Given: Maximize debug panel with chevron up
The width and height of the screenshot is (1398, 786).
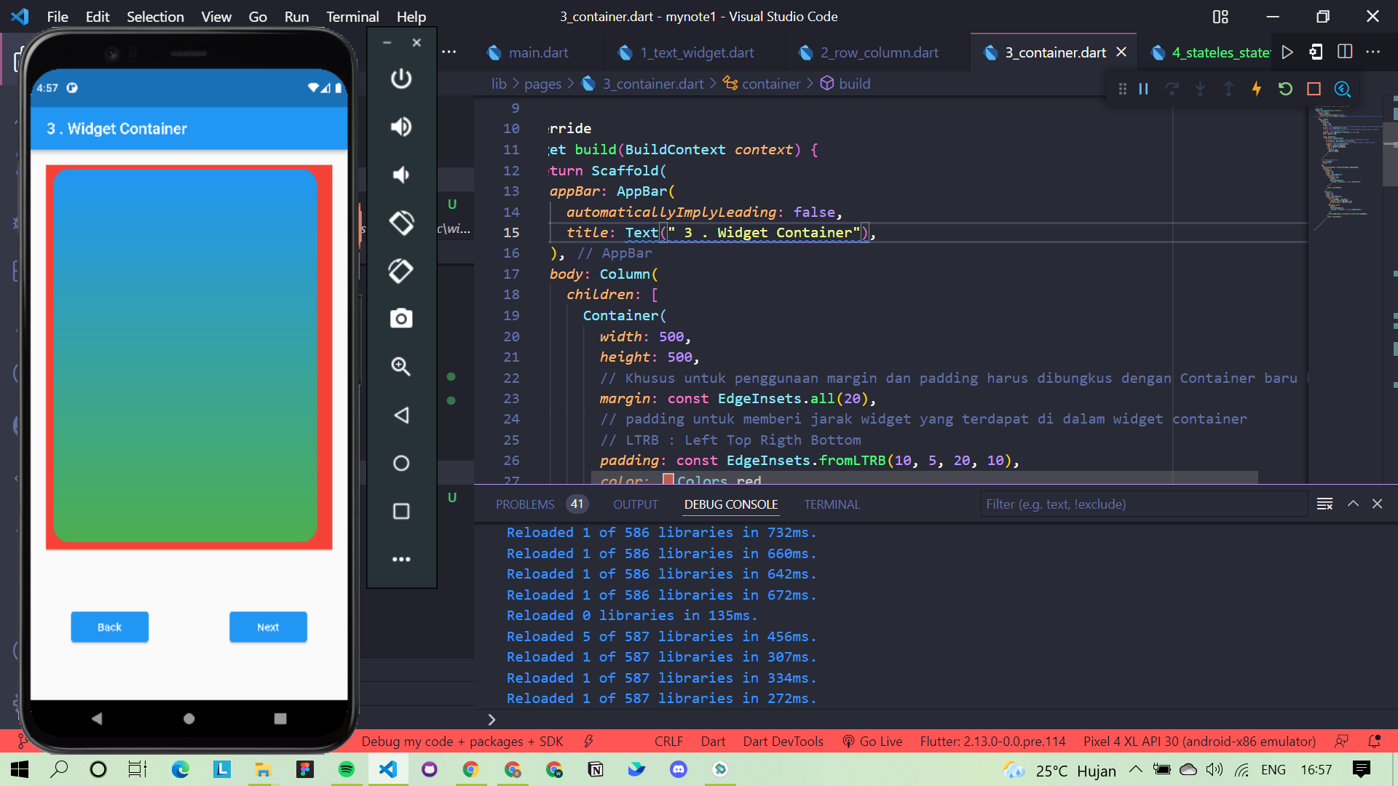Looking at the screenshot, I should [1353, 504].
